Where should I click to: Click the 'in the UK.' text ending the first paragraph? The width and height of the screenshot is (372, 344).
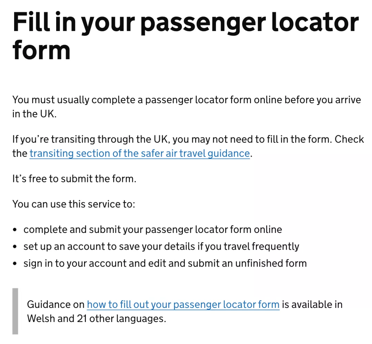(35, 114)
